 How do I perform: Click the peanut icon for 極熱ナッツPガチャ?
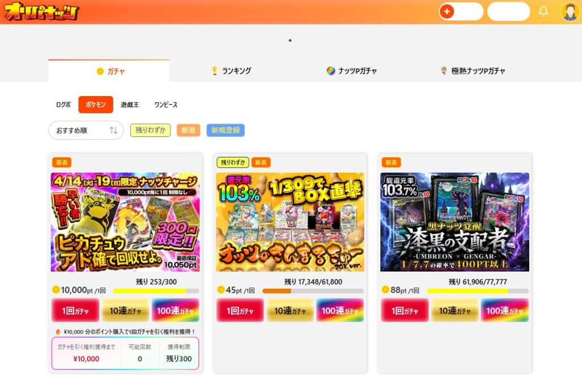tap(442, 70)
